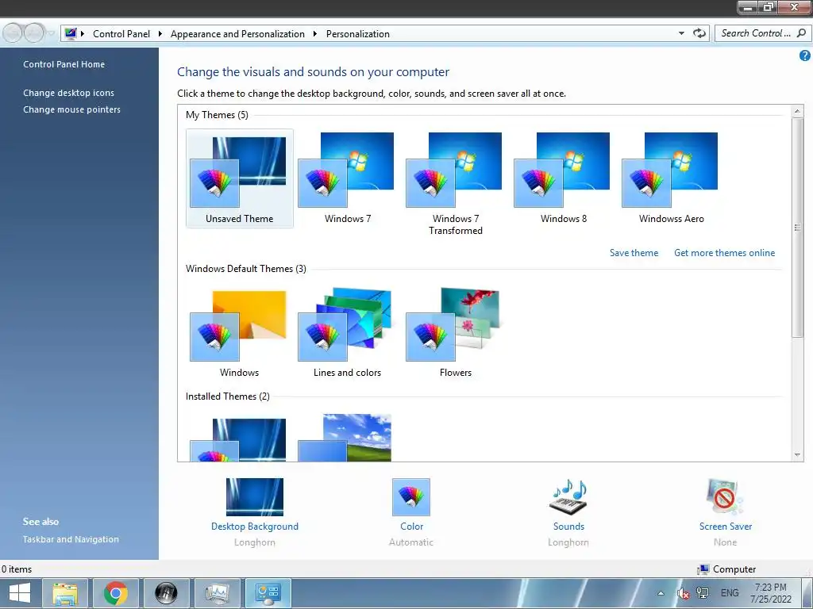Open the dark round taskbar app
This screenshot has height=609, width=813.
click(166, 593)
